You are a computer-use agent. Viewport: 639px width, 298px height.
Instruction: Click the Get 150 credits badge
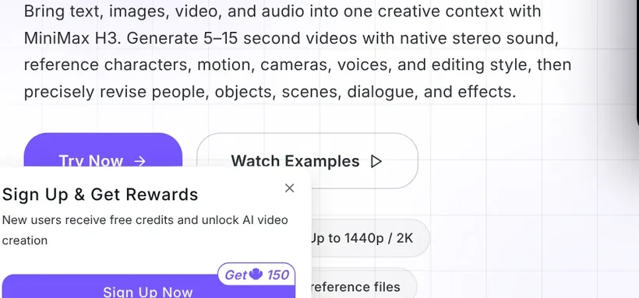tap(256, 275)
